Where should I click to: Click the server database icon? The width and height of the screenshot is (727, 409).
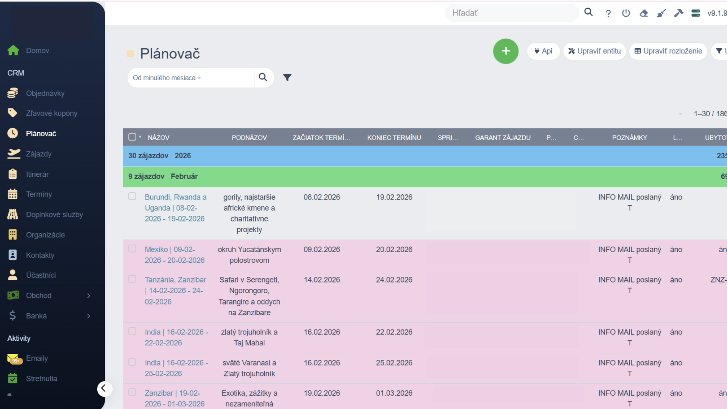click(696, 13)
